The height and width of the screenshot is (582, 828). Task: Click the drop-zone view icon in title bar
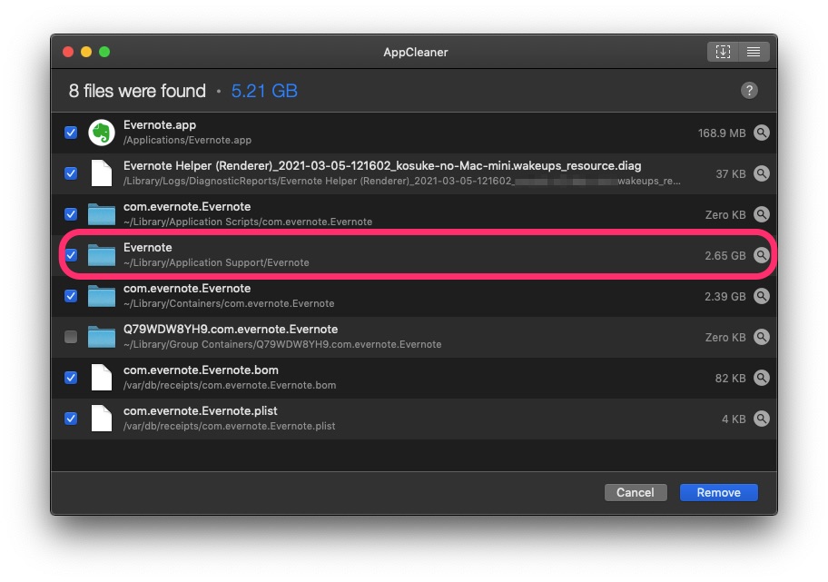[723, 52]
